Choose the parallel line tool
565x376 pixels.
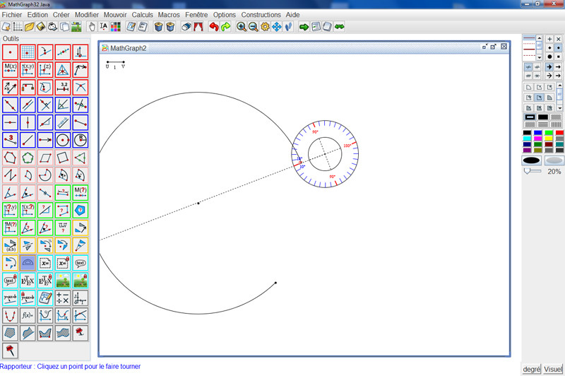(x=28, y=105)
